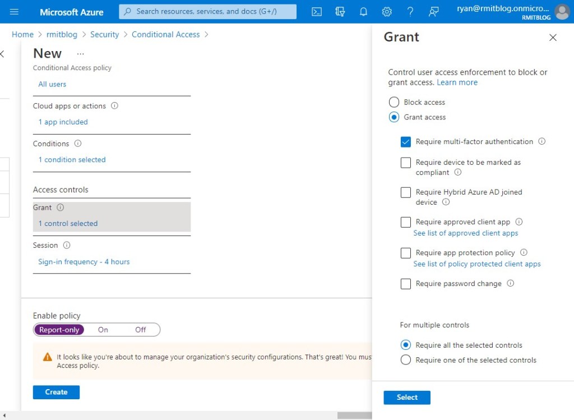
Task: Show info for Require multi-factor authentication
Action: click(542, 141)
